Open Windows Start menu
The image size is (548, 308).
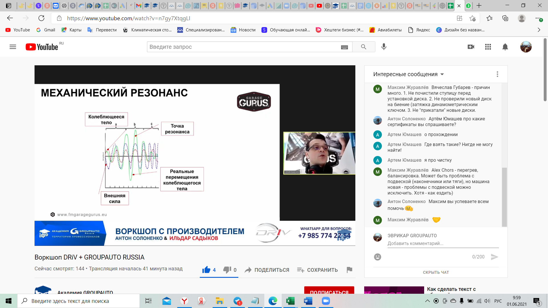point(9,301)
